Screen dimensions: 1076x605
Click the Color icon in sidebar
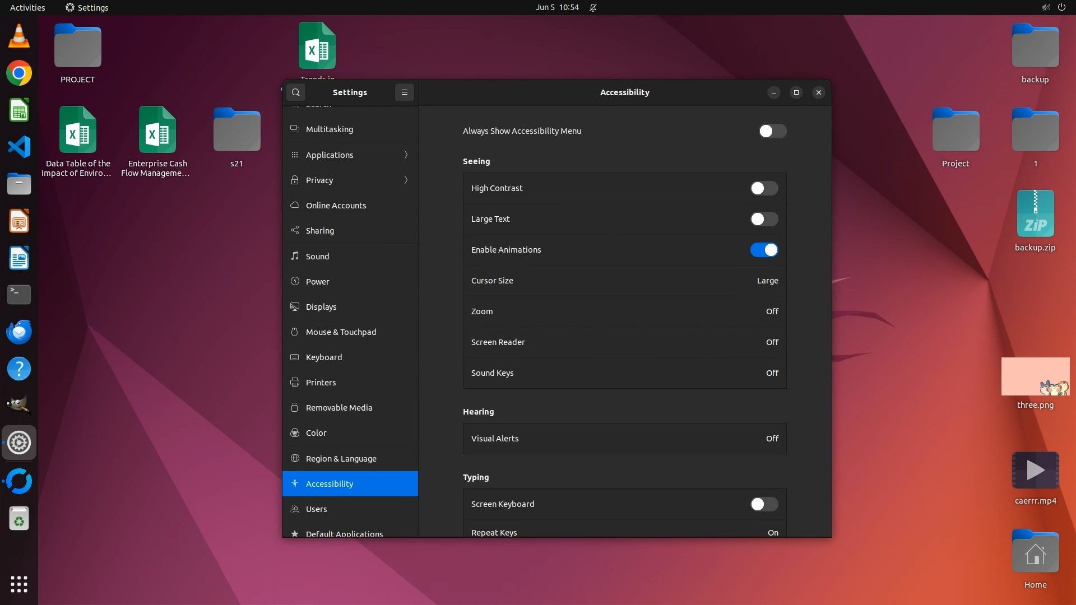coord(295,433)
